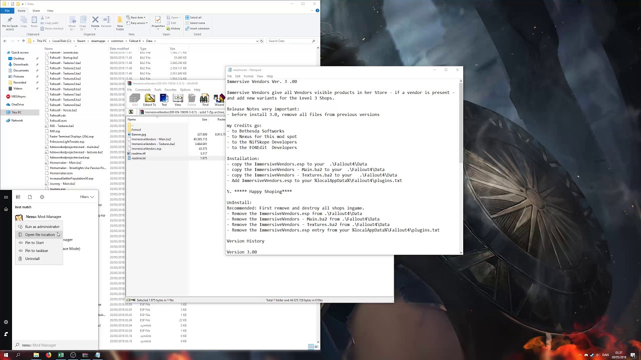Screen dimensions: 641x360
Task: Choose Pin to Start in context menu
Action: pos(39,242)
